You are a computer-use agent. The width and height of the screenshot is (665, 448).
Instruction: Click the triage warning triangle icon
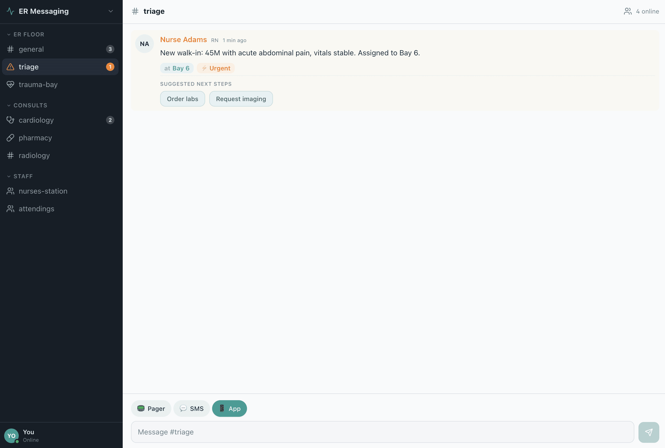click(x=10, y=67)
